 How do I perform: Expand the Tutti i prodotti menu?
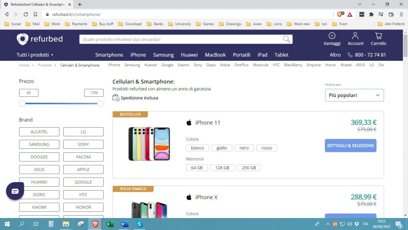point(35,55)
